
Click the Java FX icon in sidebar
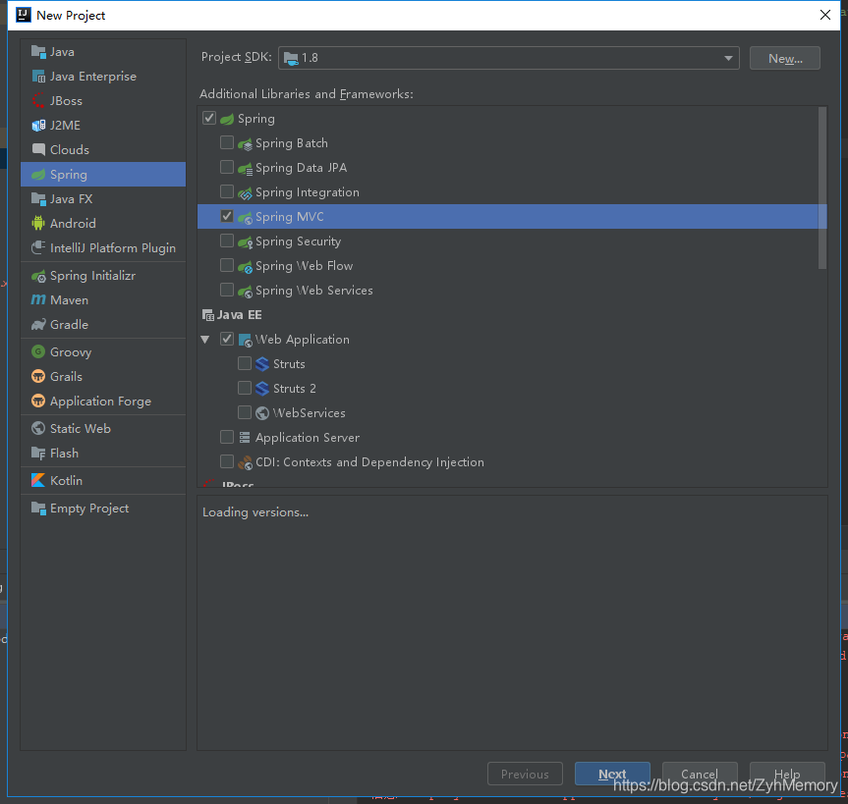point(38,199)
